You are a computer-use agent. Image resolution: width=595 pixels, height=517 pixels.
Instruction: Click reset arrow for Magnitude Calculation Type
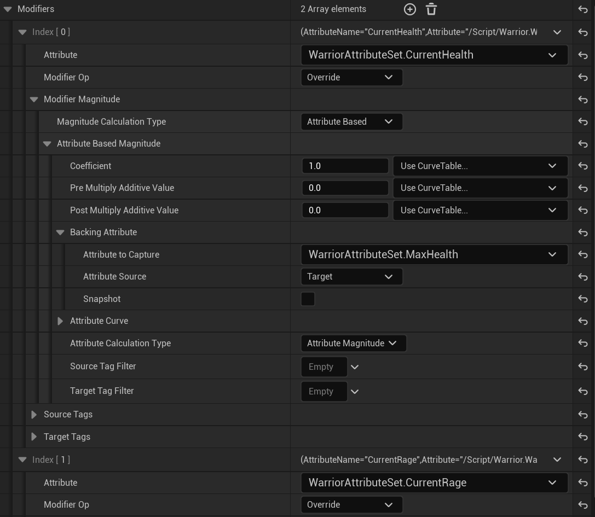pyautogui.click(x=583, y=121)
